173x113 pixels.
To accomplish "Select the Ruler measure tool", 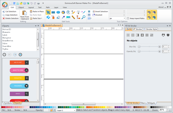I will [x=73, y=17].
